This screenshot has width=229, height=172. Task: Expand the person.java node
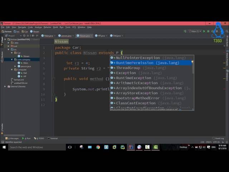(x=15, y=66)
